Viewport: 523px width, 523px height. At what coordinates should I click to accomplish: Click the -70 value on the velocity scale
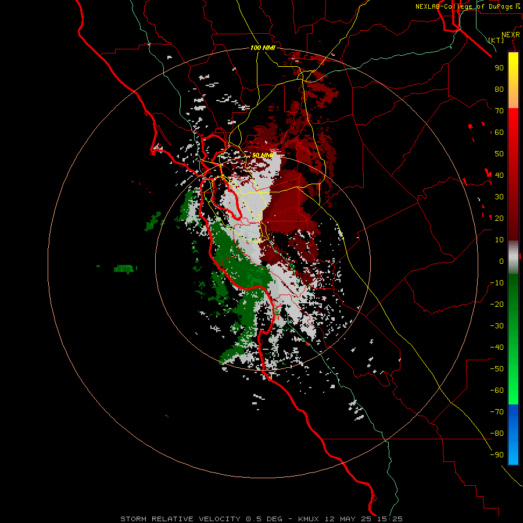pos(497,412)
